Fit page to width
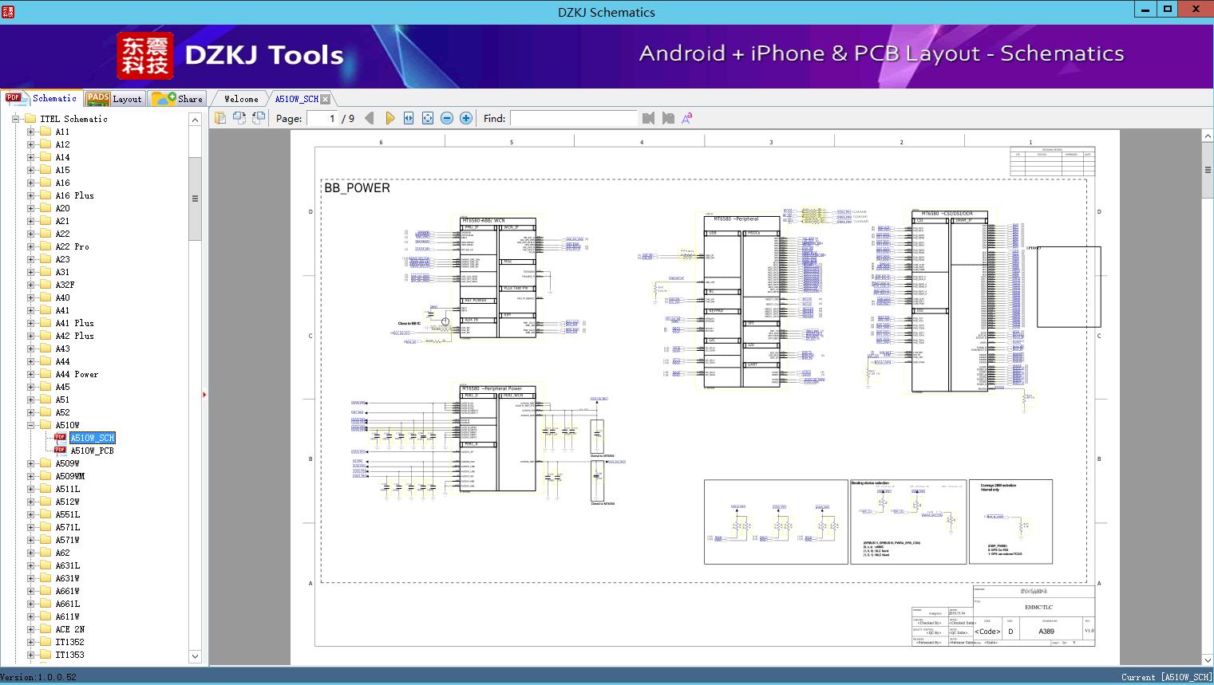The width and height of the screenshot is (1214, 685). (409, 118)
